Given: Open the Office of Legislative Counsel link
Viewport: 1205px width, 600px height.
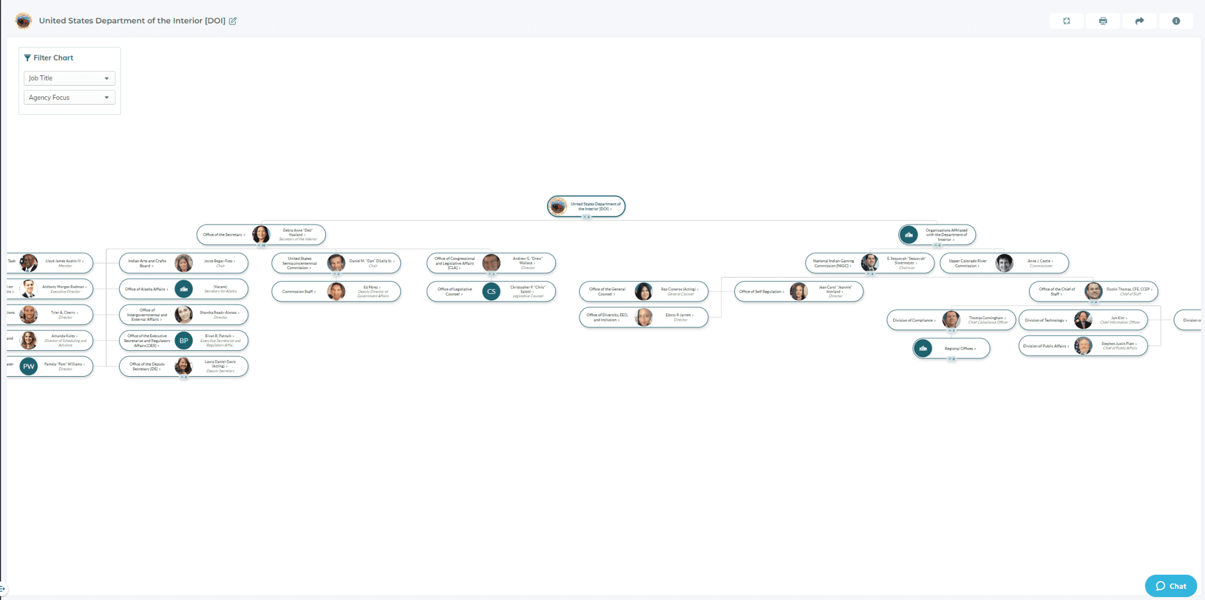Looking at the screenshot, I should coord(455,291).
